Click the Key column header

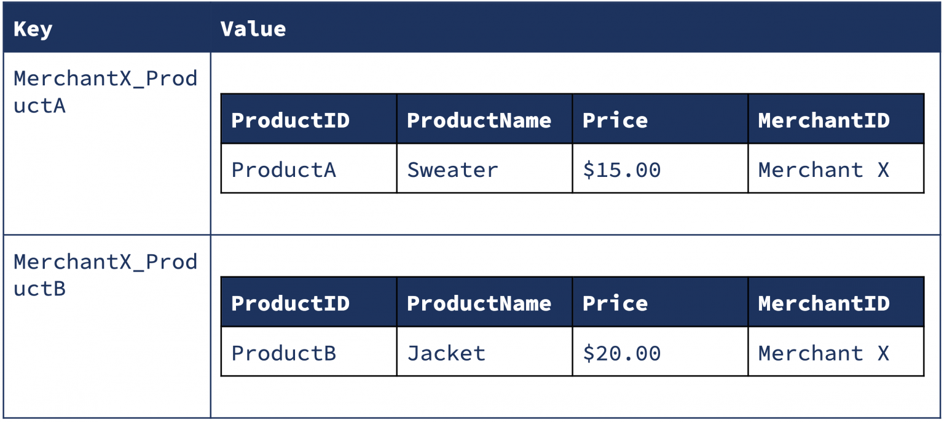107,28
